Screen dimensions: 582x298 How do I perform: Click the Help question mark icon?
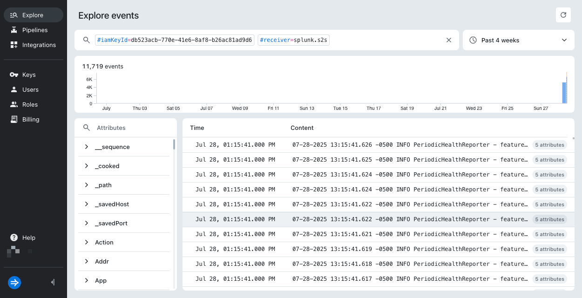click(14, 237)
